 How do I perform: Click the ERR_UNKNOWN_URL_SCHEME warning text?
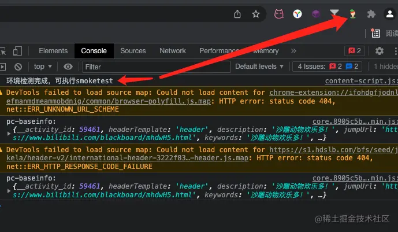tap(62, 109)
